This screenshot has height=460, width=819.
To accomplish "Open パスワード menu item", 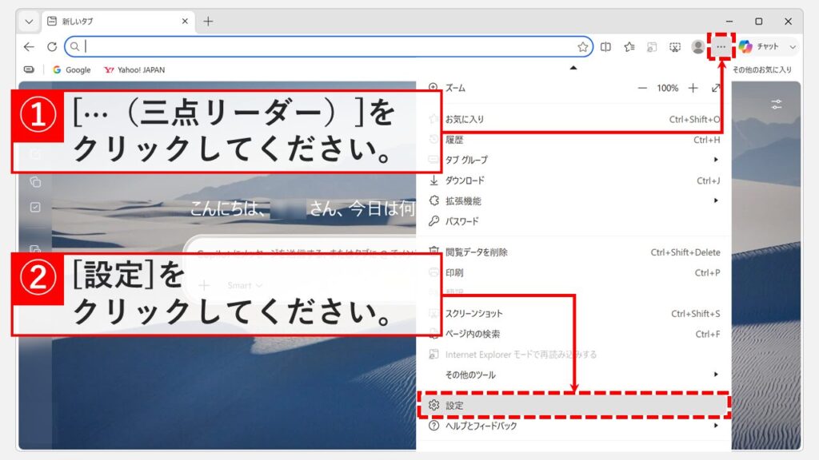I will point(574,221).
